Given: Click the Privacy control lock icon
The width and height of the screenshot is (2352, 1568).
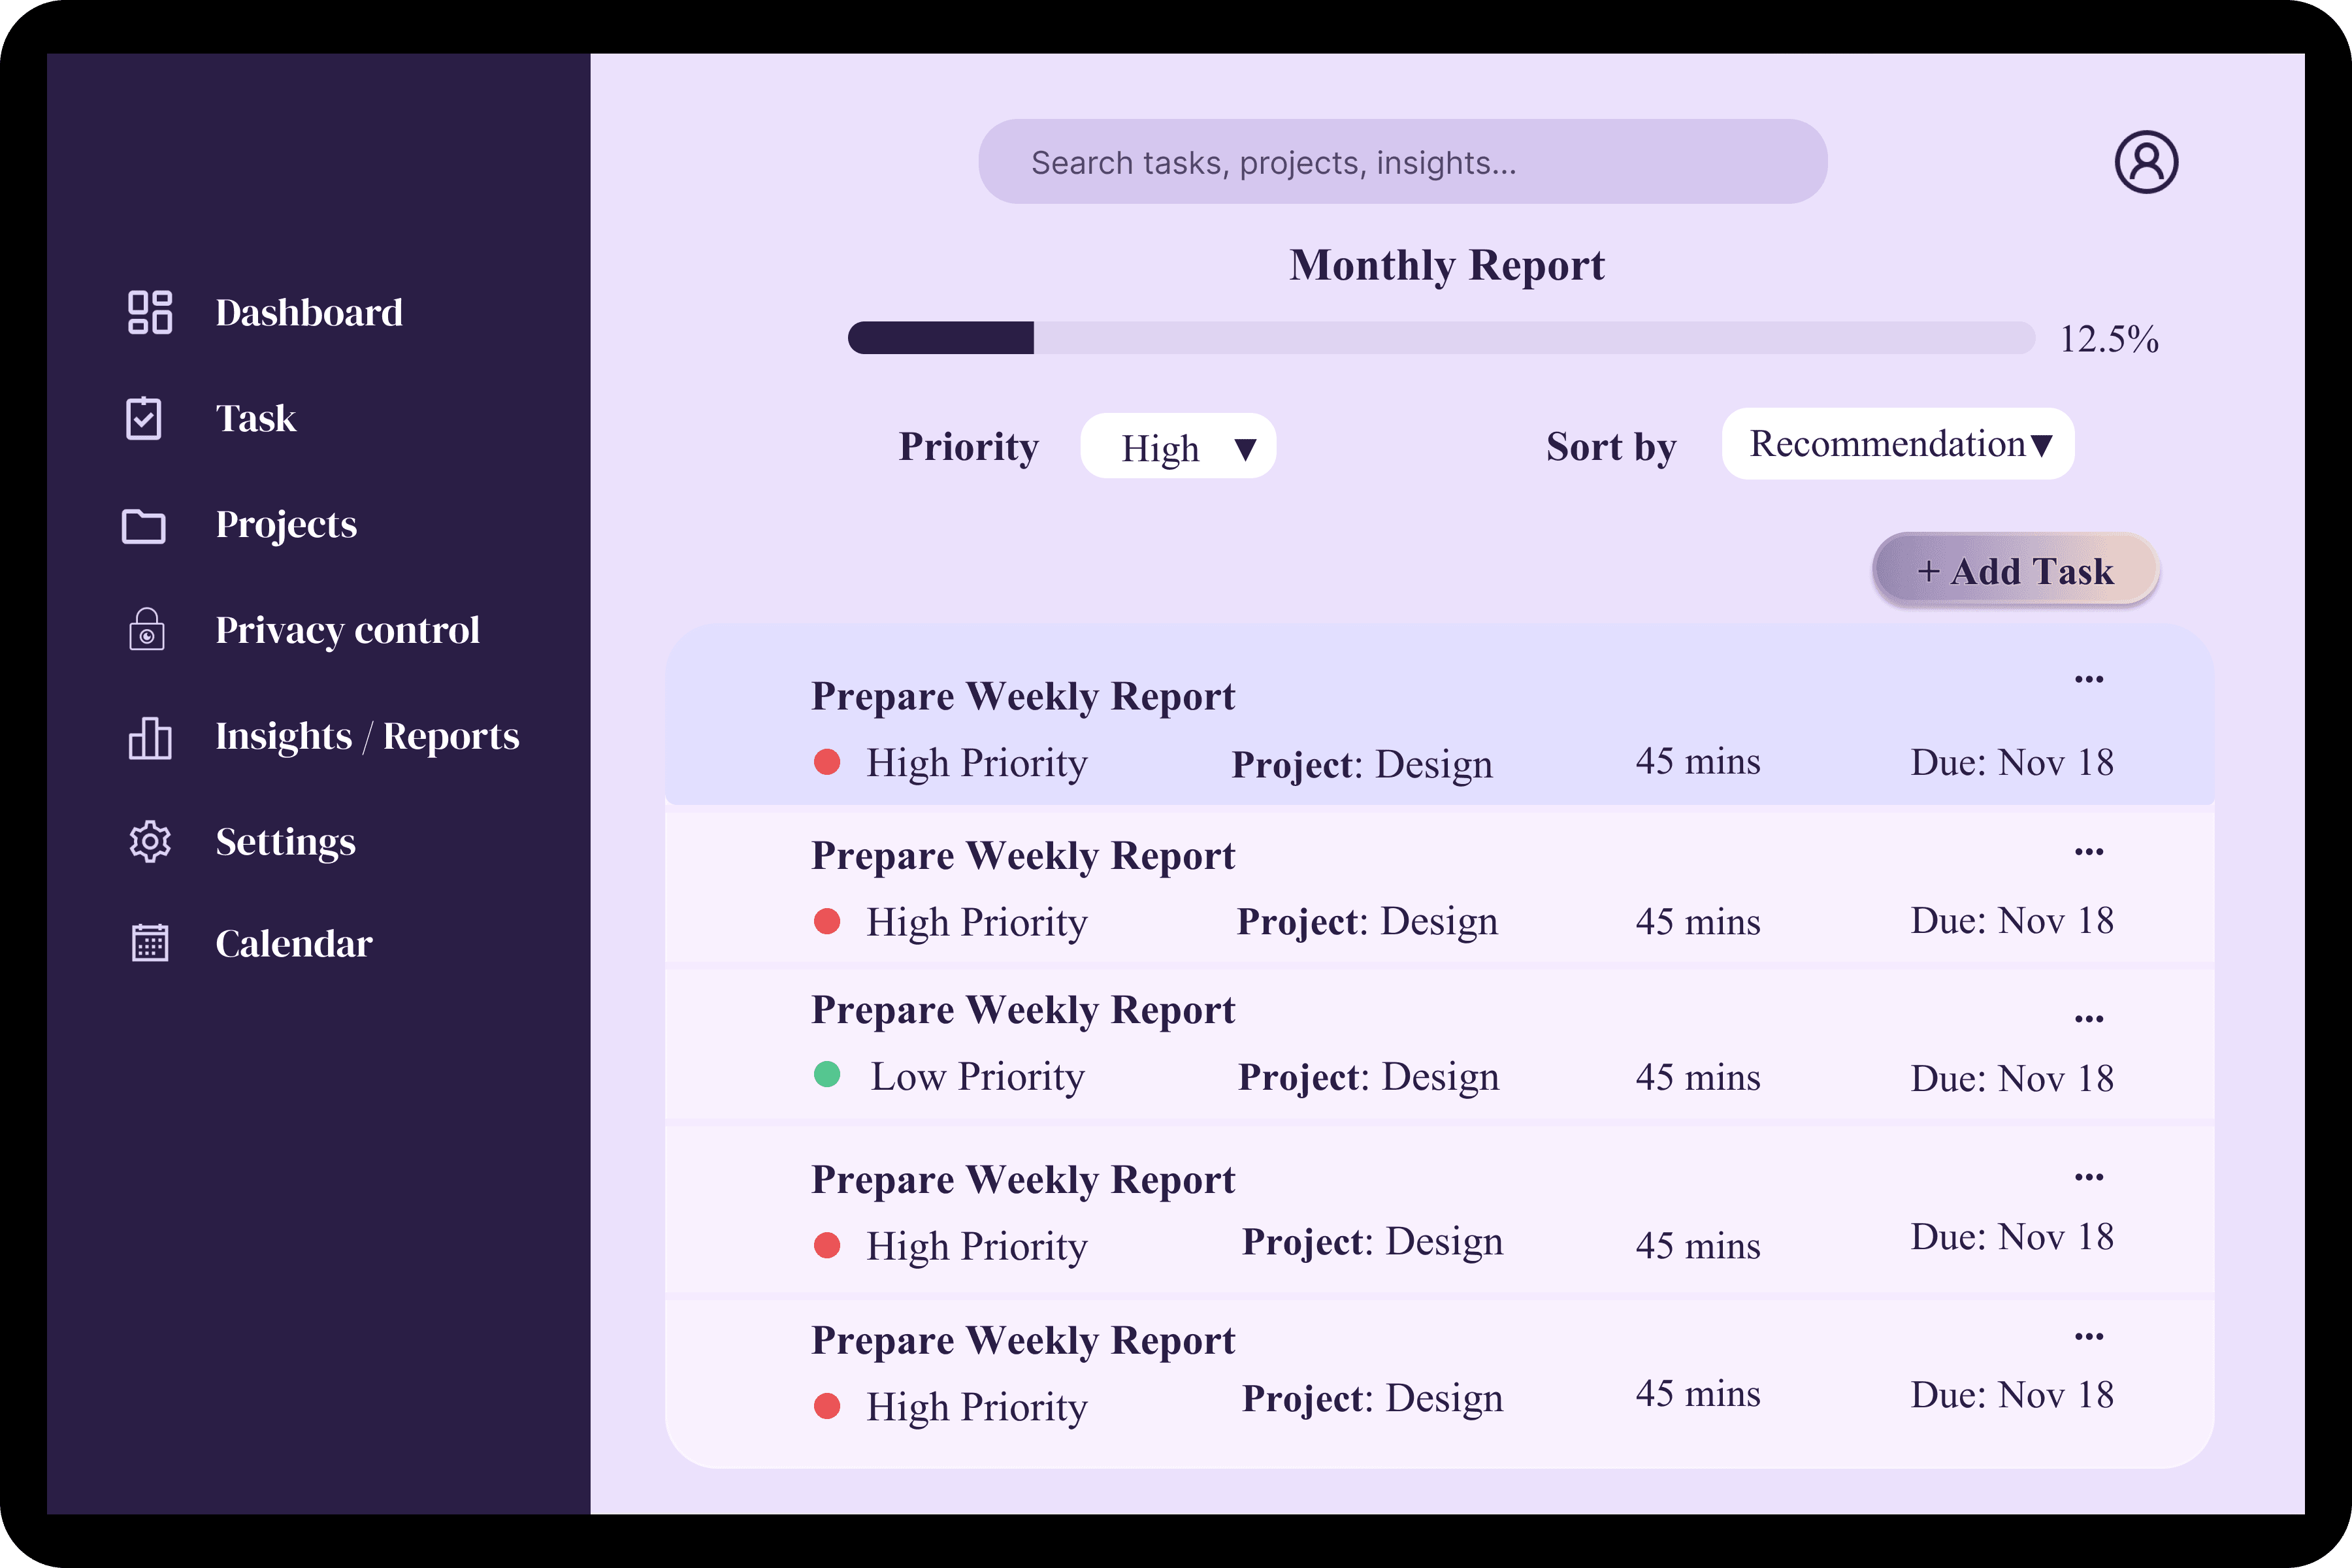Looking at the screenshot, I should (147, 630).
